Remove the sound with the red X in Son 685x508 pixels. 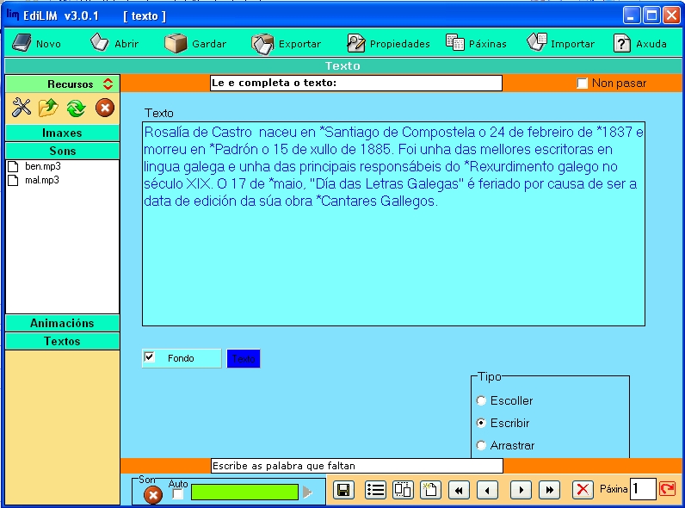tap(153, 495)
